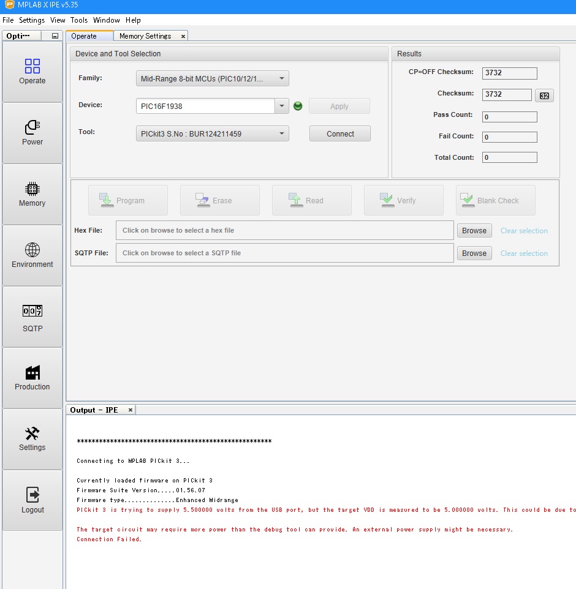
Task: Click the Connect button
Action: tap(340, 133)
